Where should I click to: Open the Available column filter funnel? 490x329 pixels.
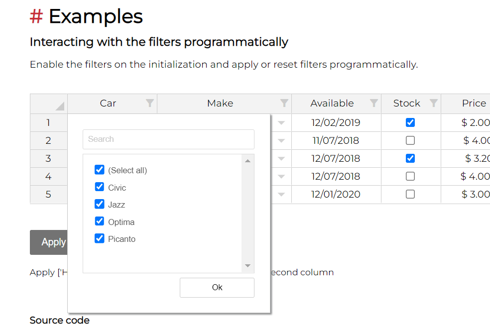pos(374,103)
